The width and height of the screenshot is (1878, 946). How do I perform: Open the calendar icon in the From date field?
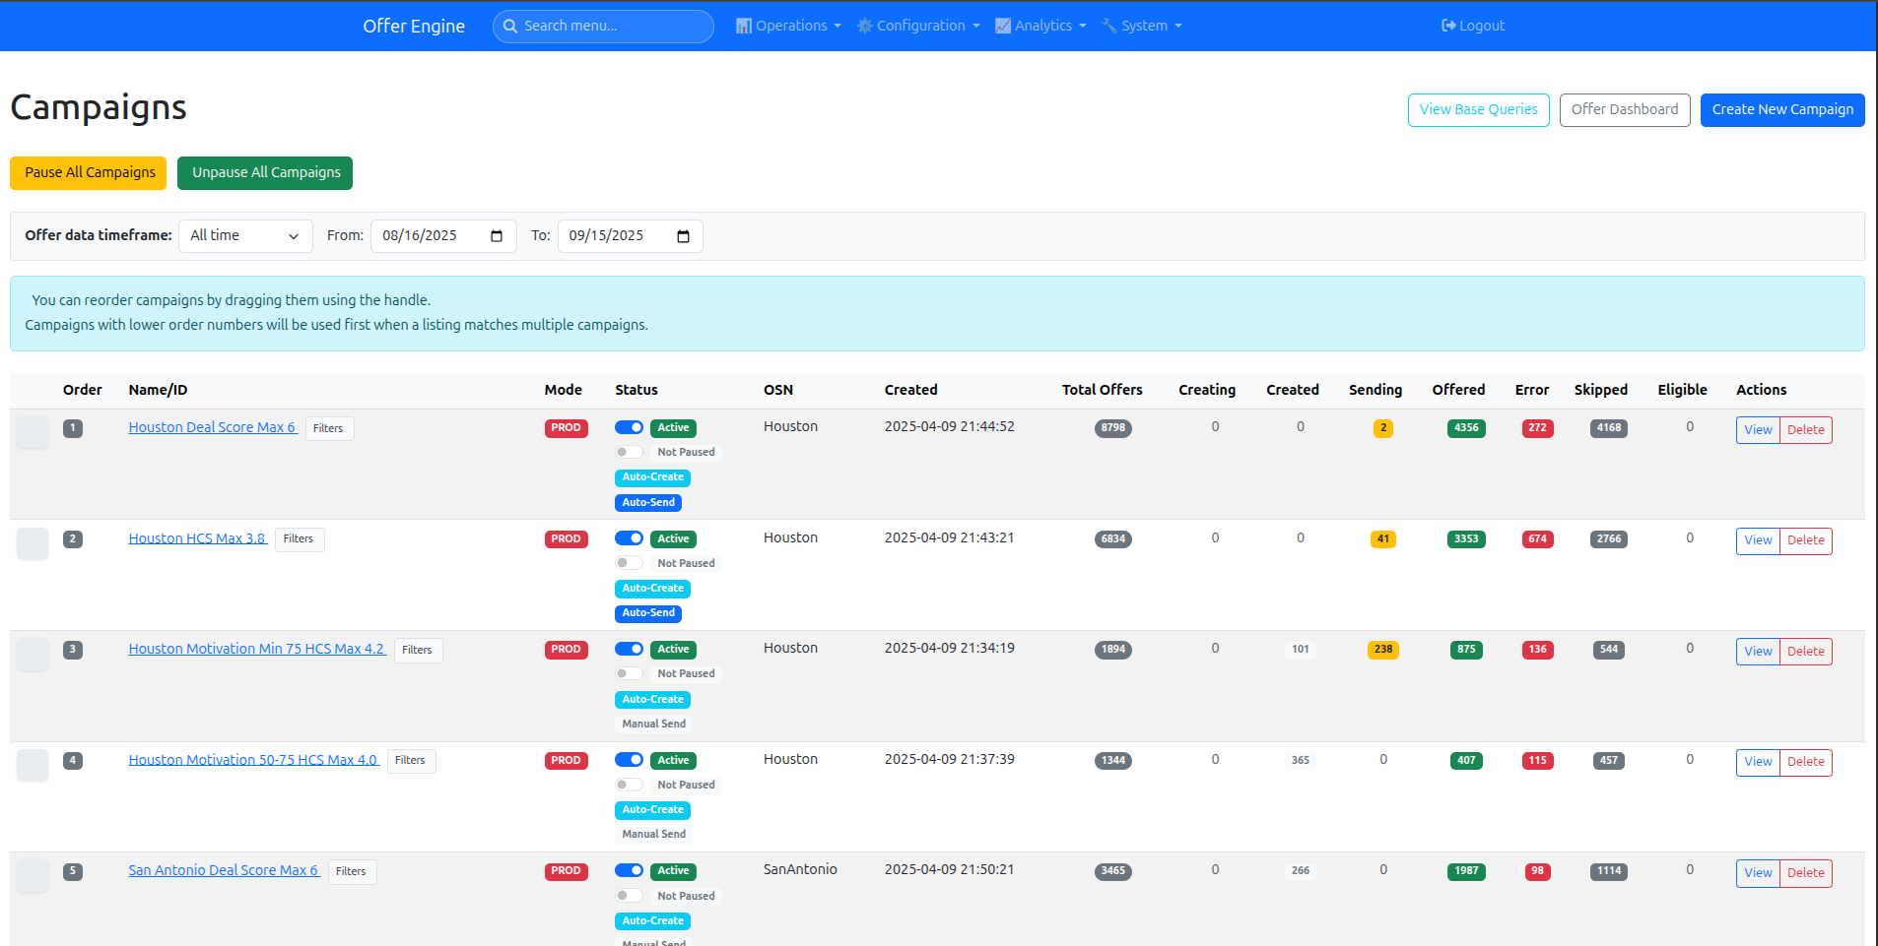(497, 236)
